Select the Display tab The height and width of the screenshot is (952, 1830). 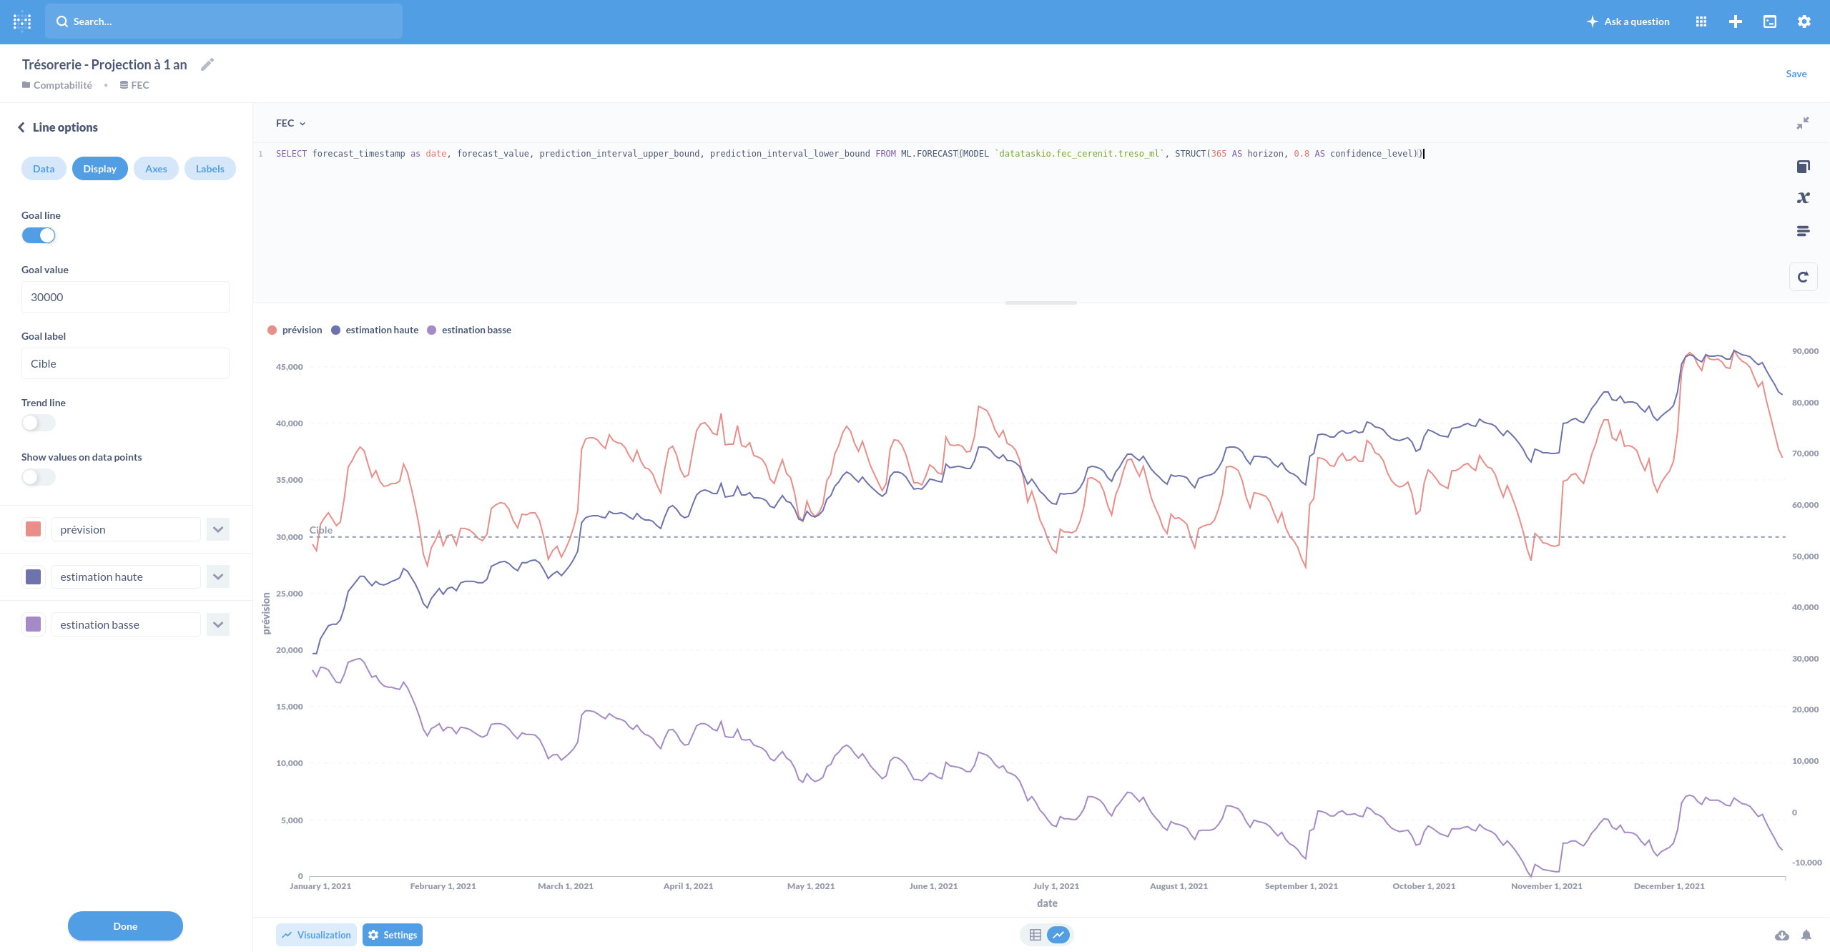click(99, 169)
